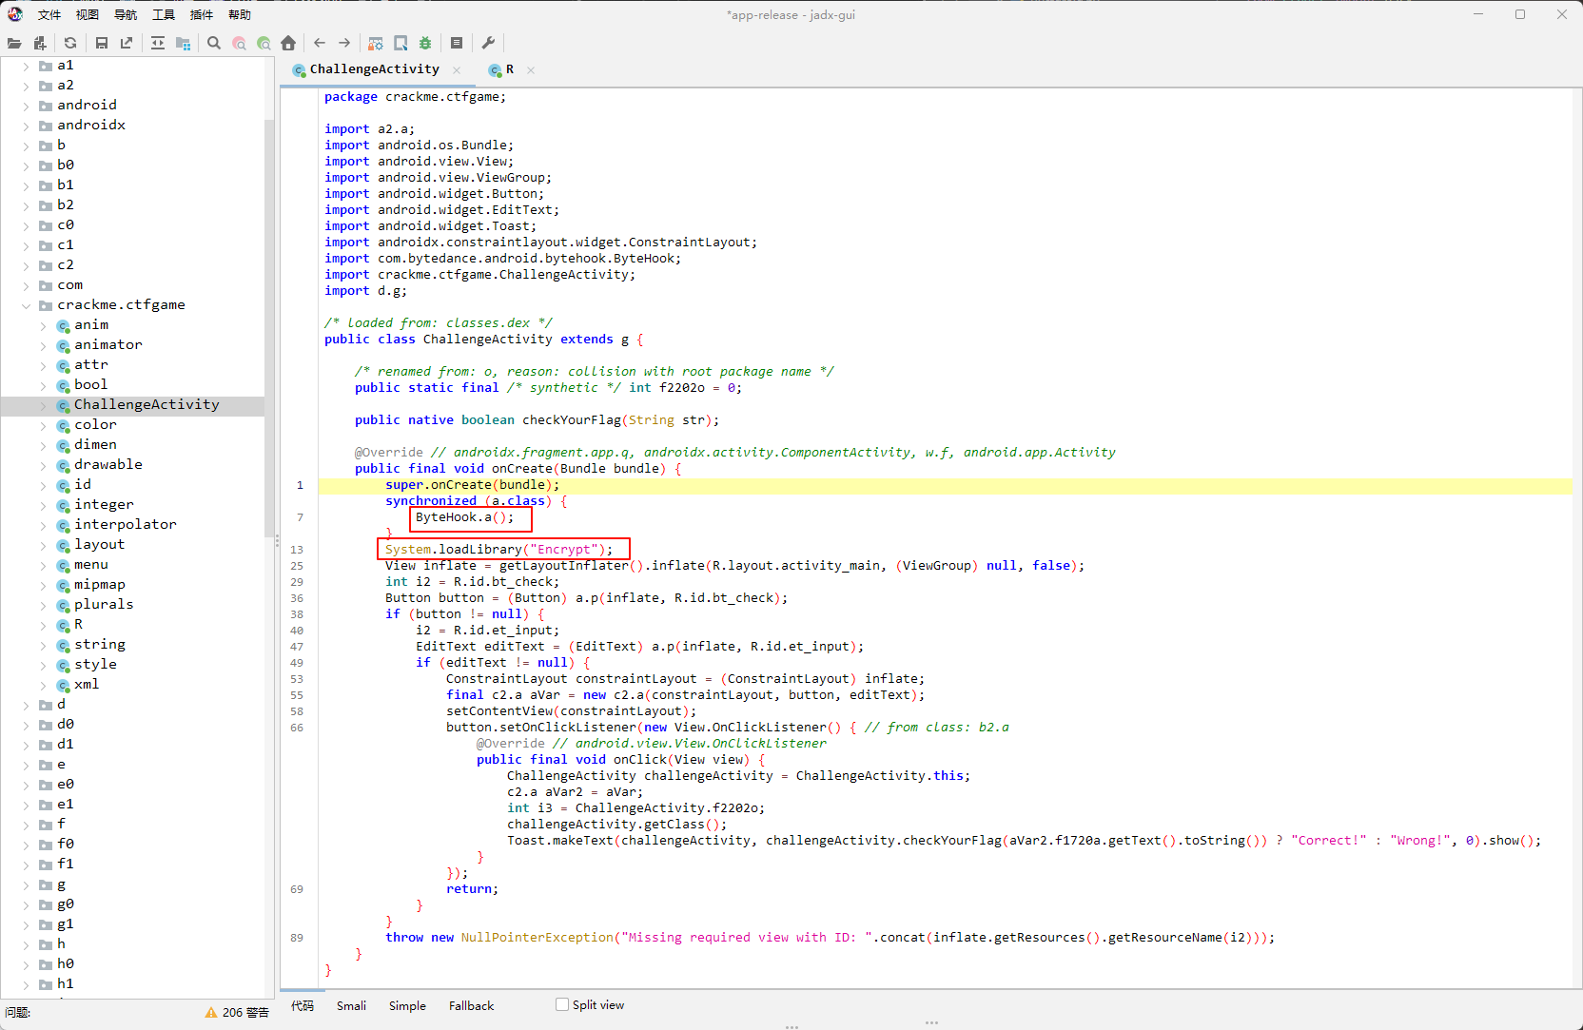Open the log viewer toolbar icon
The height and width of the screenshot is (1030, 1583).
[x=457, y=43]
